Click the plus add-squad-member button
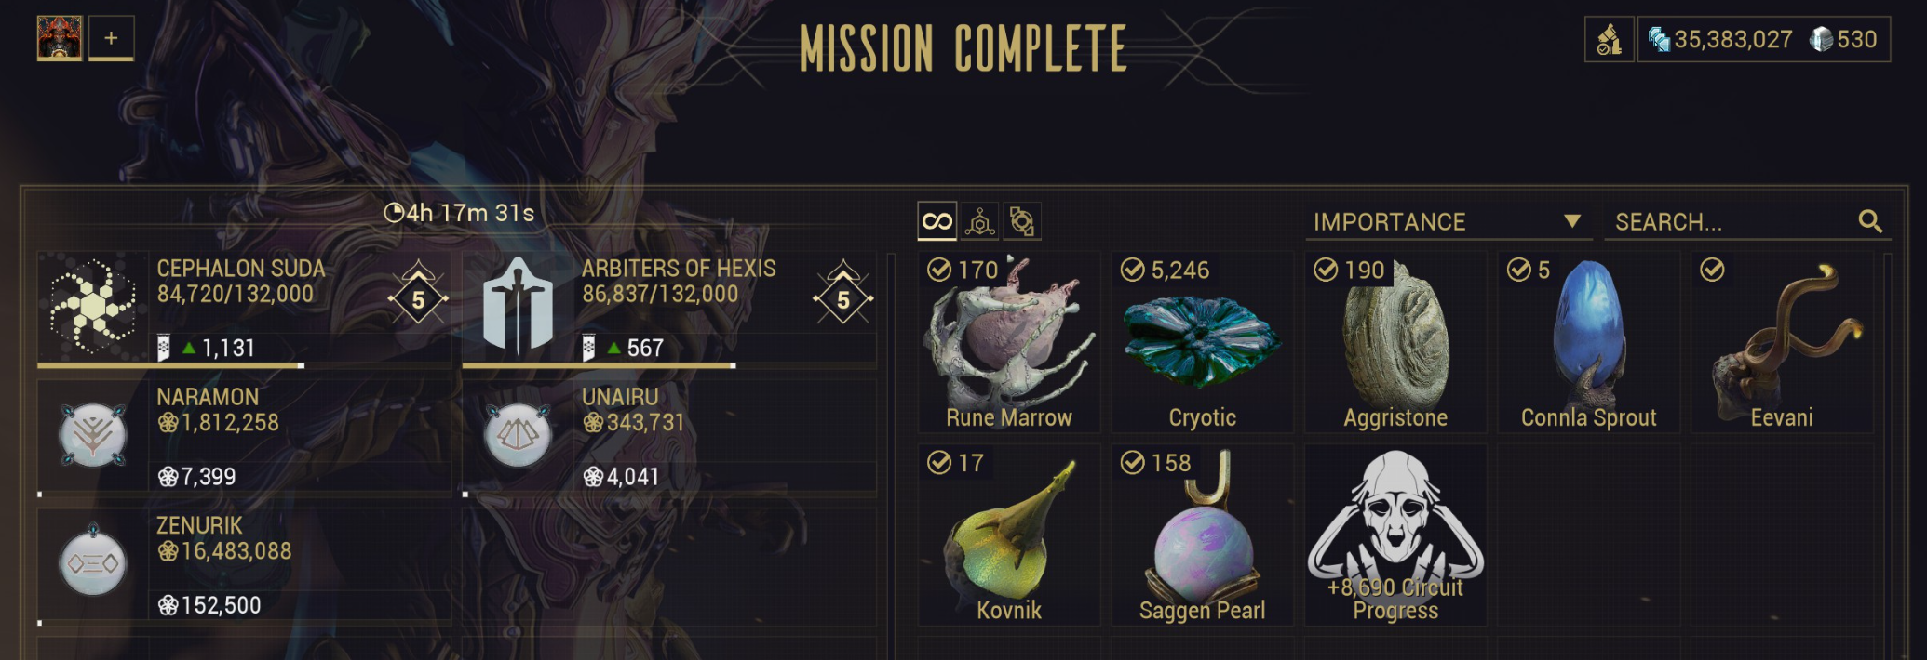The width and height of the screenshot is (1927, 660). tap(111, 38)
